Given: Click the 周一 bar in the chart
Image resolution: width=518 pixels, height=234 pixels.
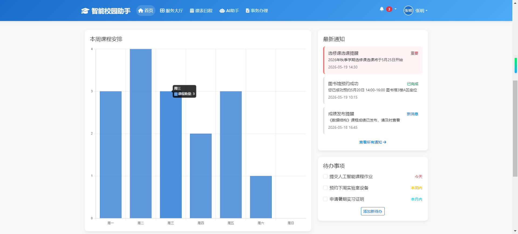Looking at the screenshot, I should 111,155.
